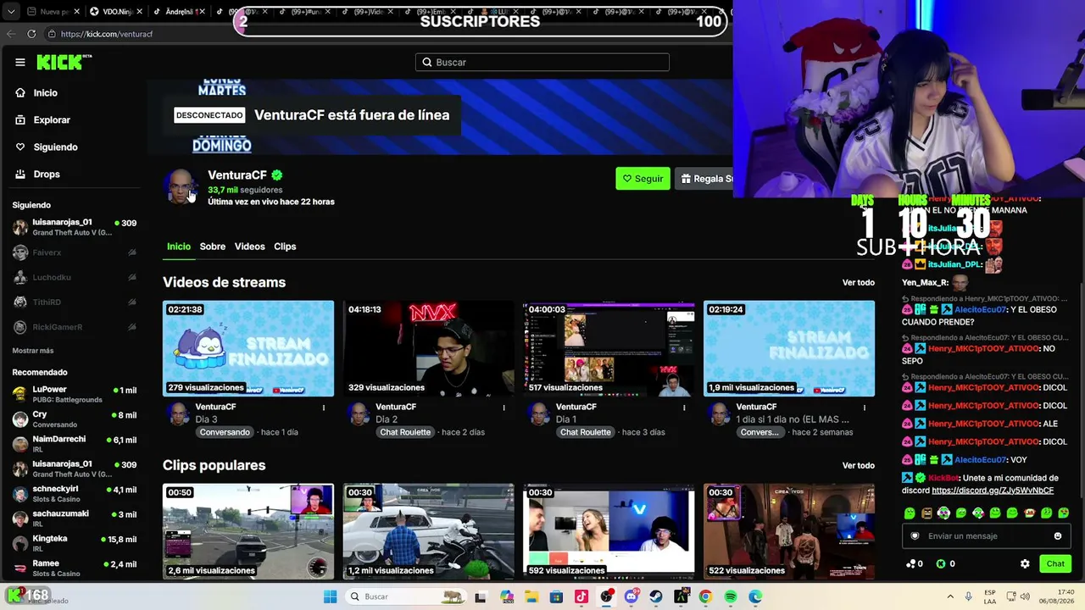Image resolution: width=1085 pixels, height=610 pixels.
Task: Open Discord from the taskbar
Action: click(x=632, y=596)
